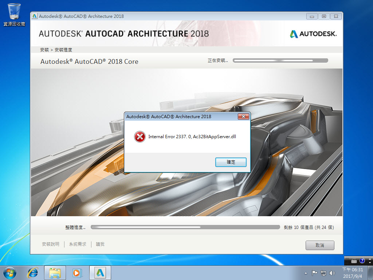
Task: Click the 剩餘 10 個產品 status text
Action: click(309, 227)
